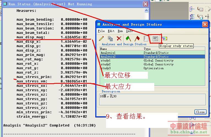Click Standard/Static type of Analysis1
The width and height of the screenshot is (211, 137).
156,53
